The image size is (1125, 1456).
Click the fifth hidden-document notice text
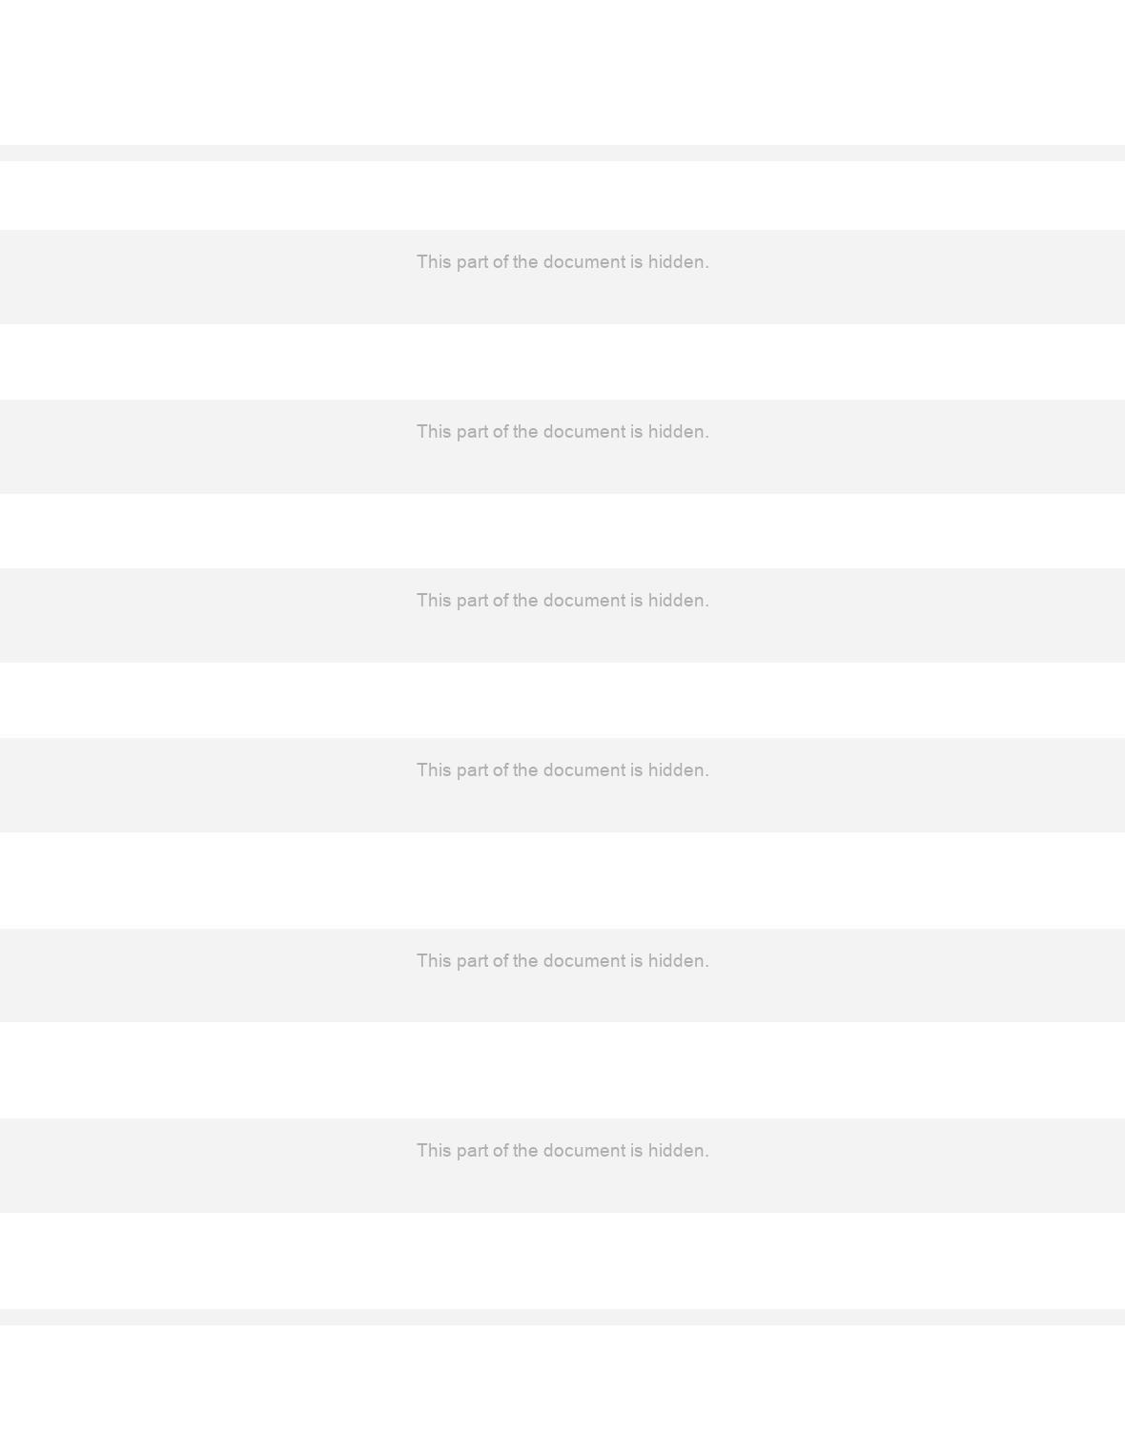point(562,960)
